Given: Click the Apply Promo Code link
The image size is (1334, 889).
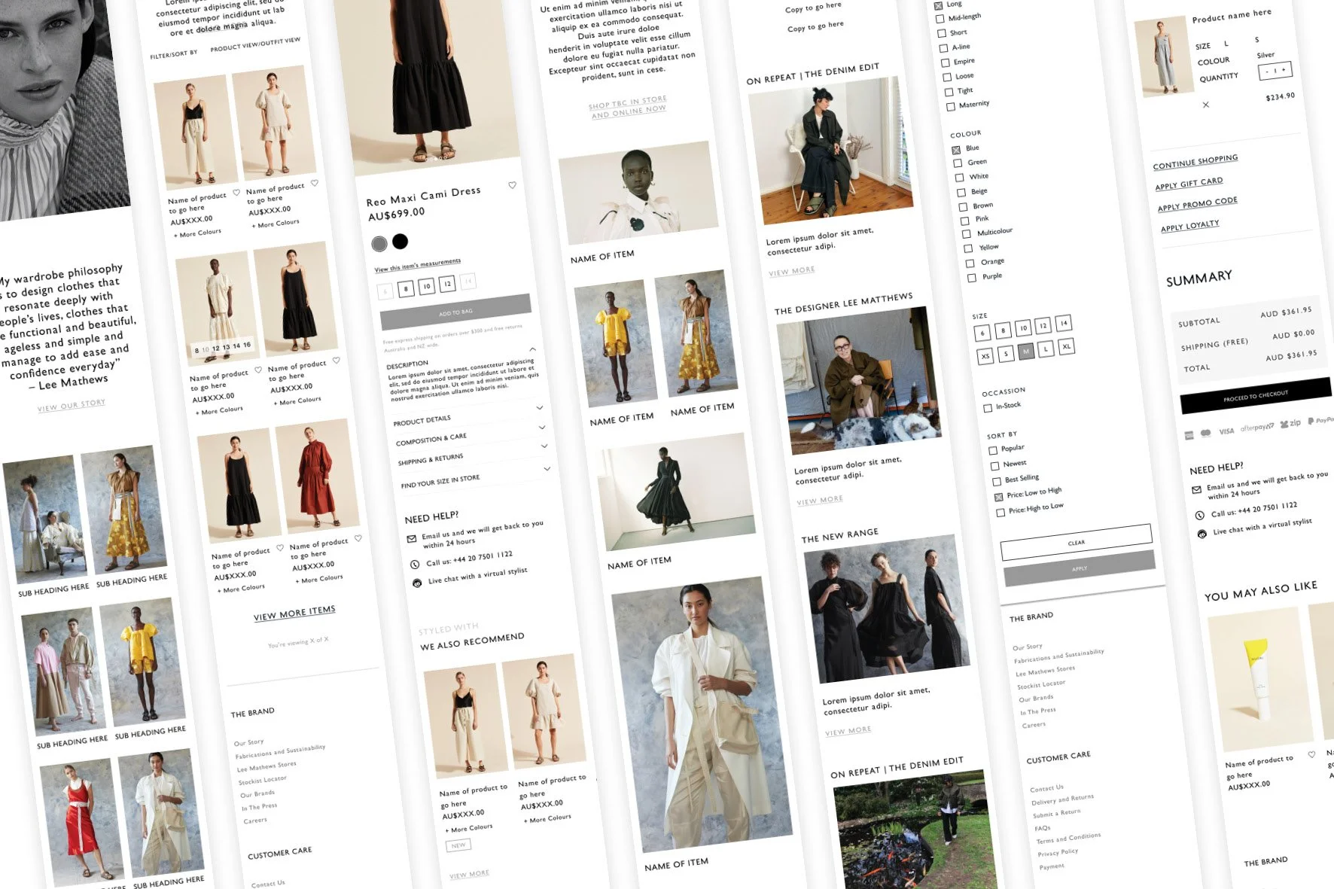Looking at the screenshot, I should (1198, 203).
